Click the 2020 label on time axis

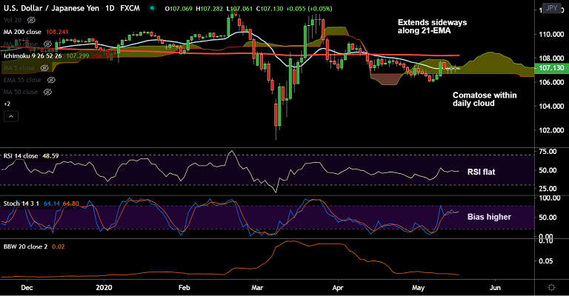[104, 288]
